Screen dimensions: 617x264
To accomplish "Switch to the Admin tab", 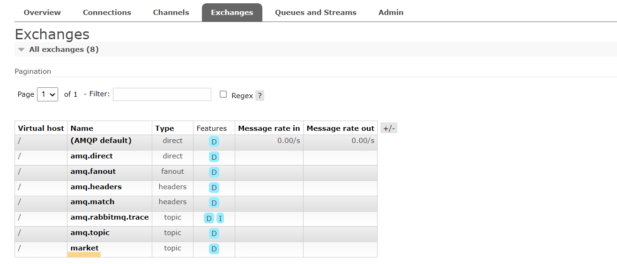I will pos(391,13).
